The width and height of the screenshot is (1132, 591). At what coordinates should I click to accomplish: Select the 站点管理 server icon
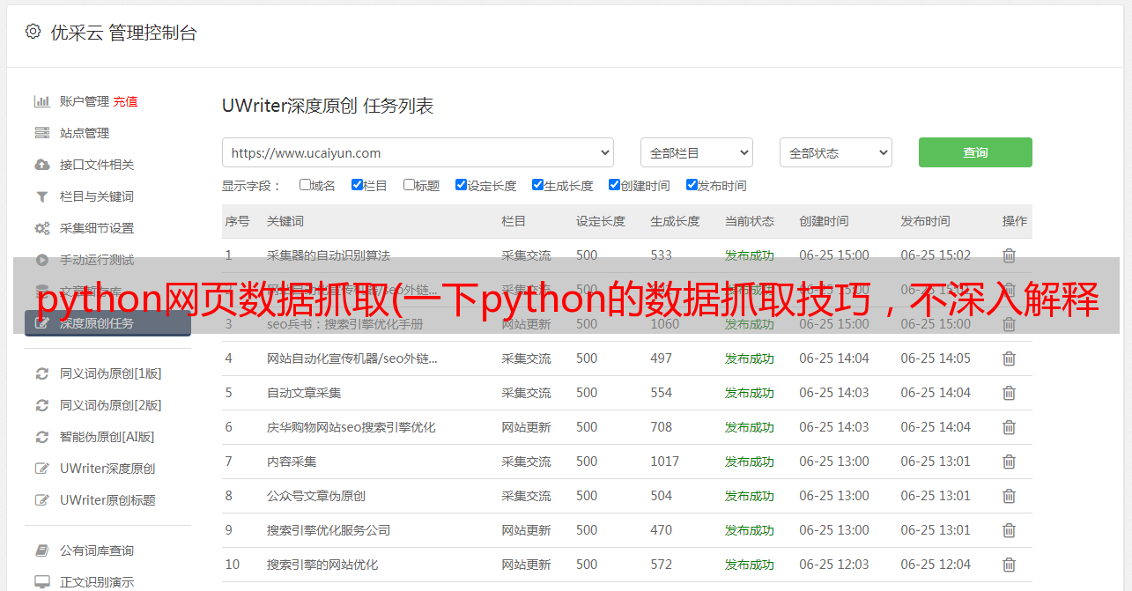coord(41,133)
